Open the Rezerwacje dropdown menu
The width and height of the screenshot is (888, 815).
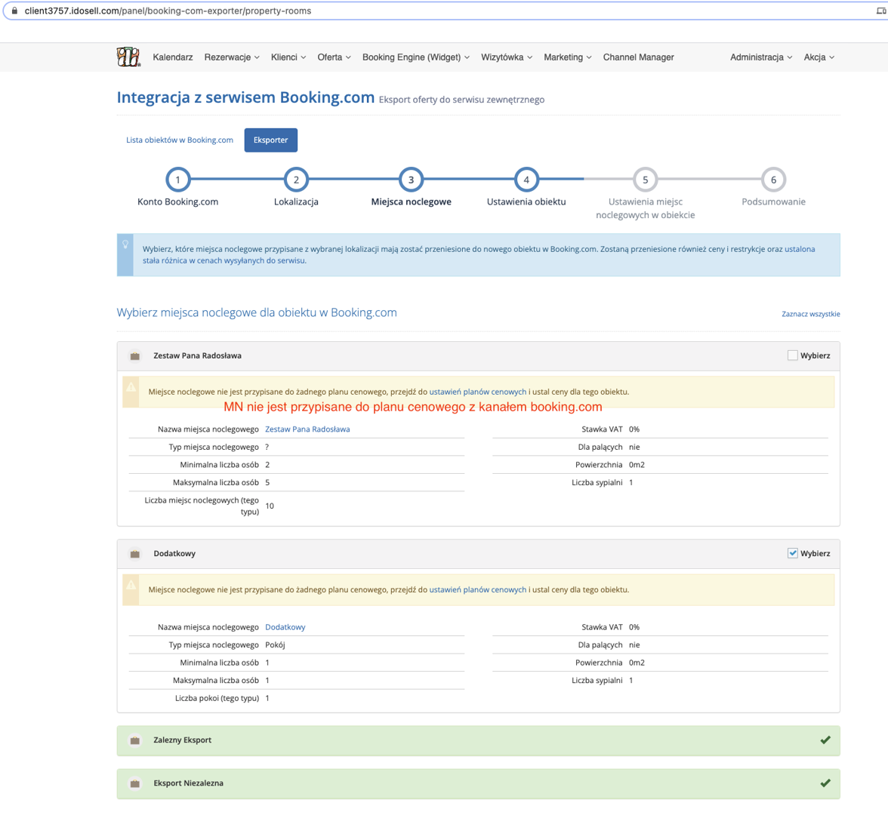tap(232, 57)
